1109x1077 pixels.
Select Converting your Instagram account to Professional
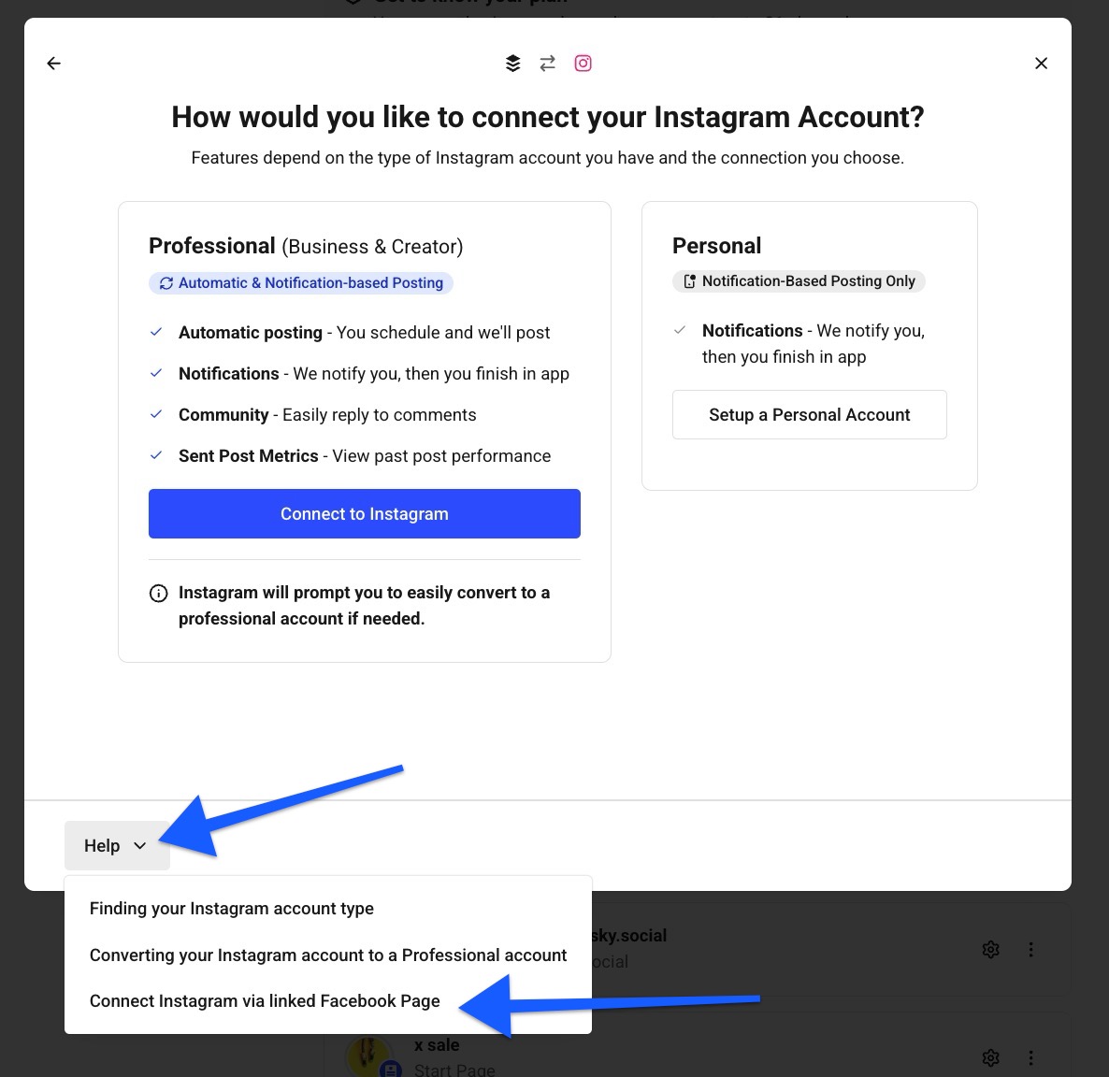(328, 955)
